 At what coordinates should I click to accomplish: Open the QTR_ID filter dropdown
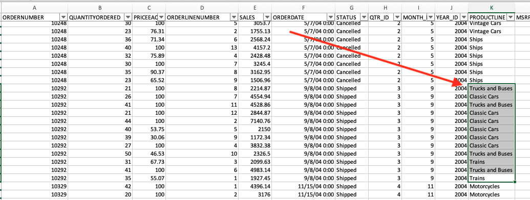[x=397, y=17]
